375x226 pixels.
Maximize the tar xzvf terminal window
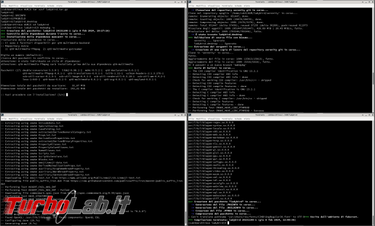click(182, 2)
